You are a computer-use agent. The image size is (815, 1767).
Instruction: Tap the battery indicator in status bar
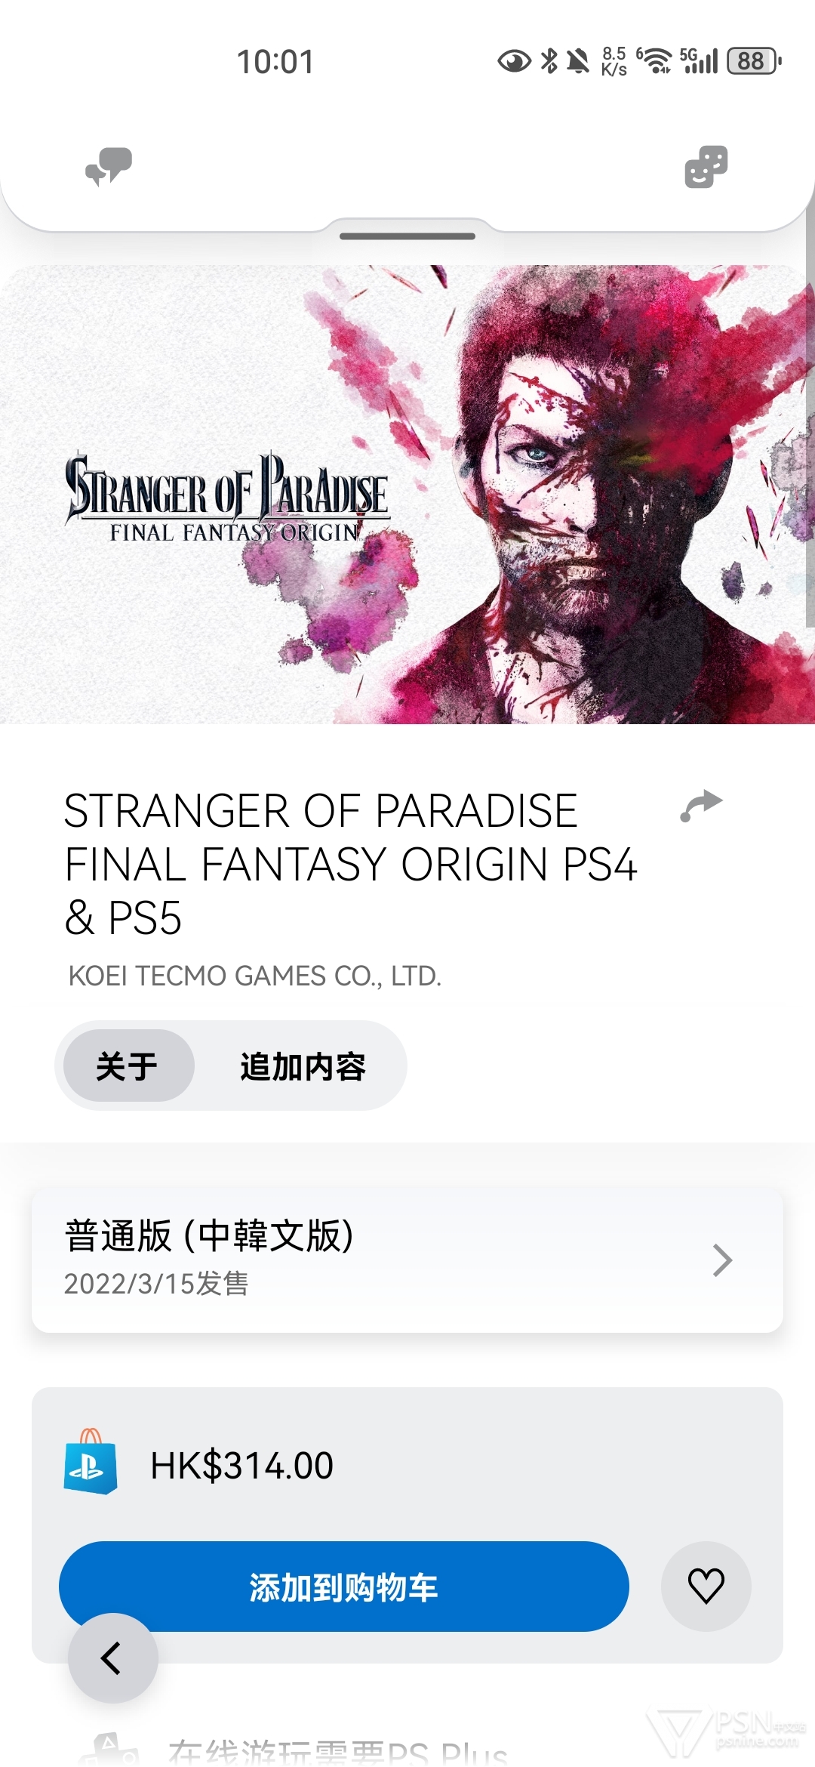click(753, 61)
